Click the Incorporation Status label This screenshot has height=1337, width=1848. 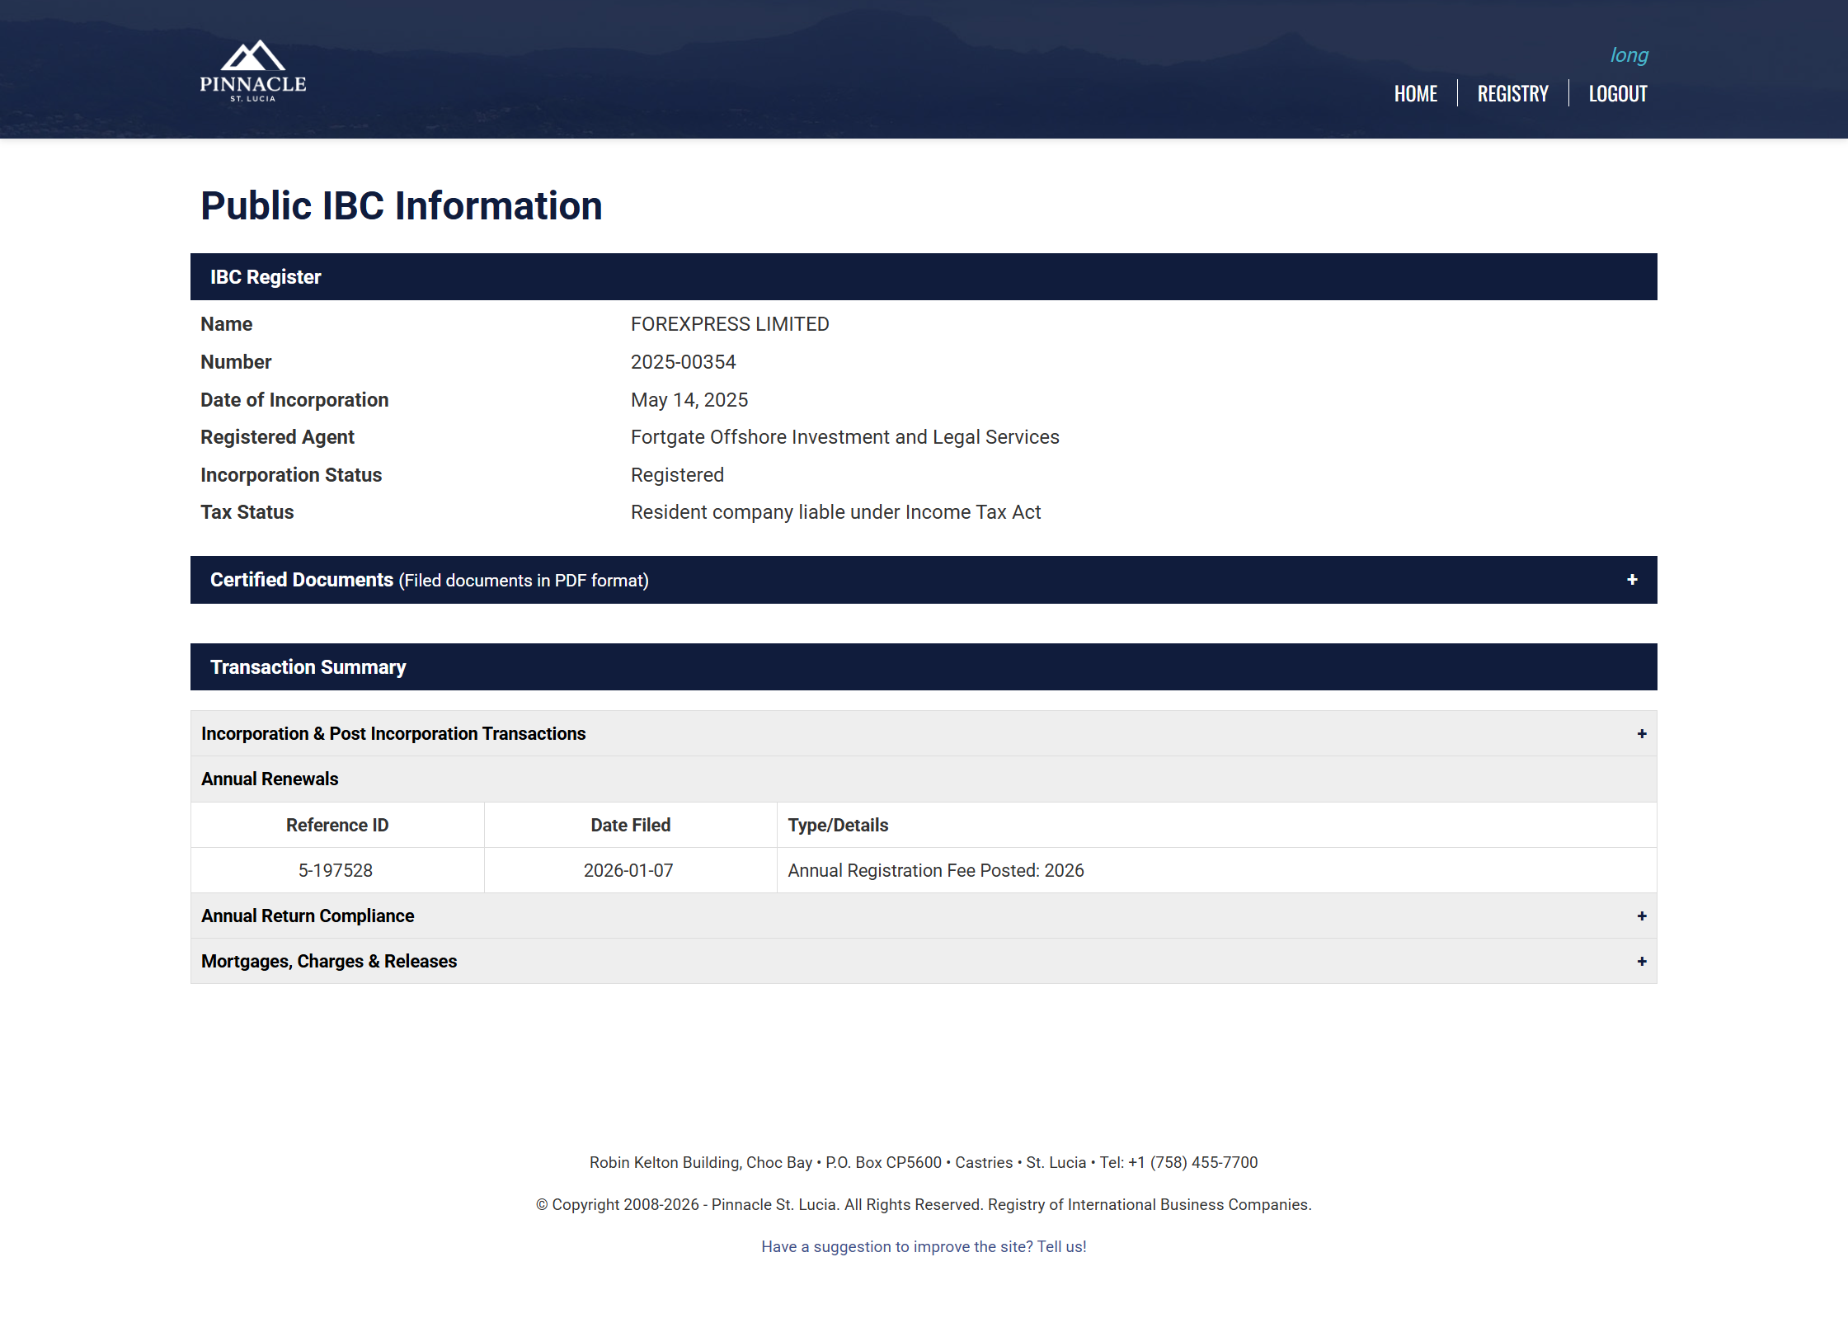[291, 475]
